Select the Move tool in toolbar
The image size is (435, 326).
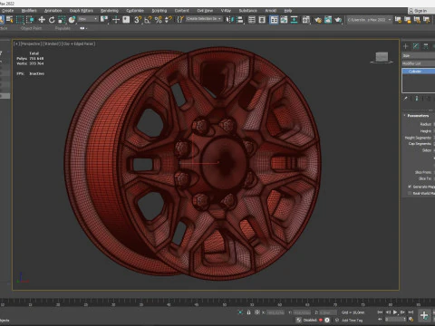pyautogui.click(x=42, y=20)
